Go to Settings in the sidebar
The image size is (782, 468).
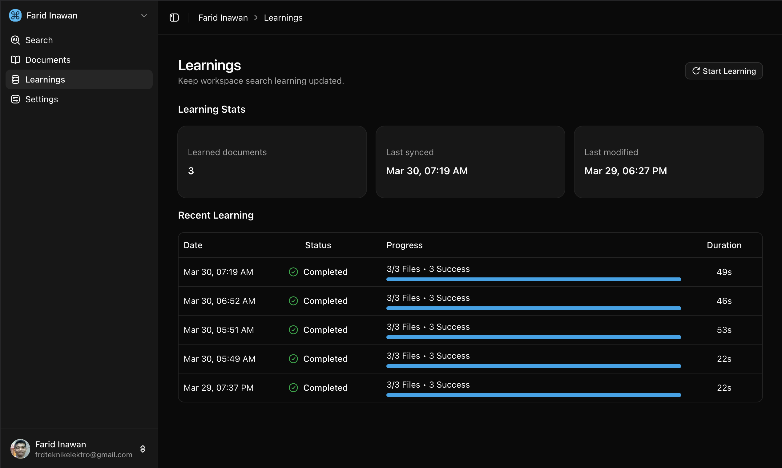point(42,99)
